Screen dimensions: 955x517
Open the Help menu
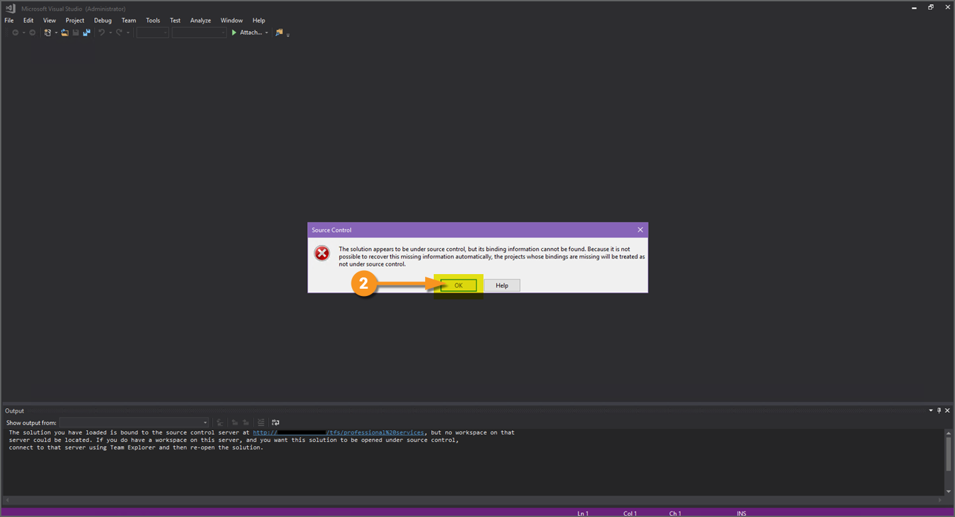pos(259,21)
